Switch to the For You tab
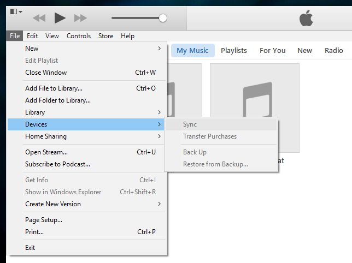 click(x=273, y=50)
